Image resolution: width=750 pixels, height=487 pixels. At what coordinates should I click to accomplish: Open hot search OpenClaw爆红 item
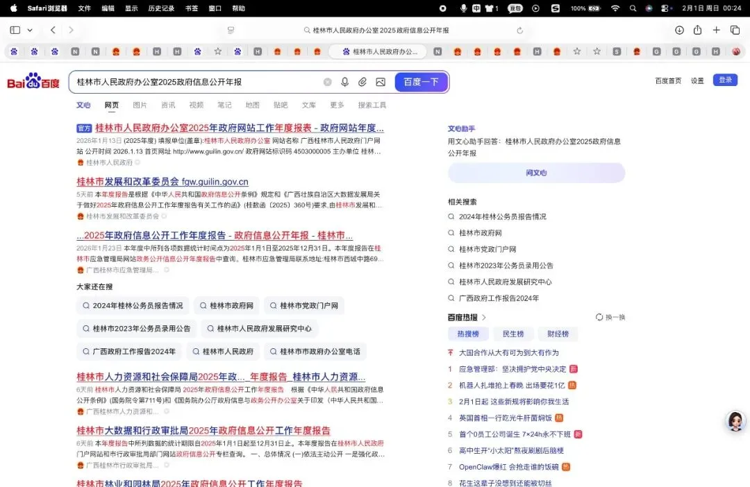pyautogui.click(x=508, y=467)
